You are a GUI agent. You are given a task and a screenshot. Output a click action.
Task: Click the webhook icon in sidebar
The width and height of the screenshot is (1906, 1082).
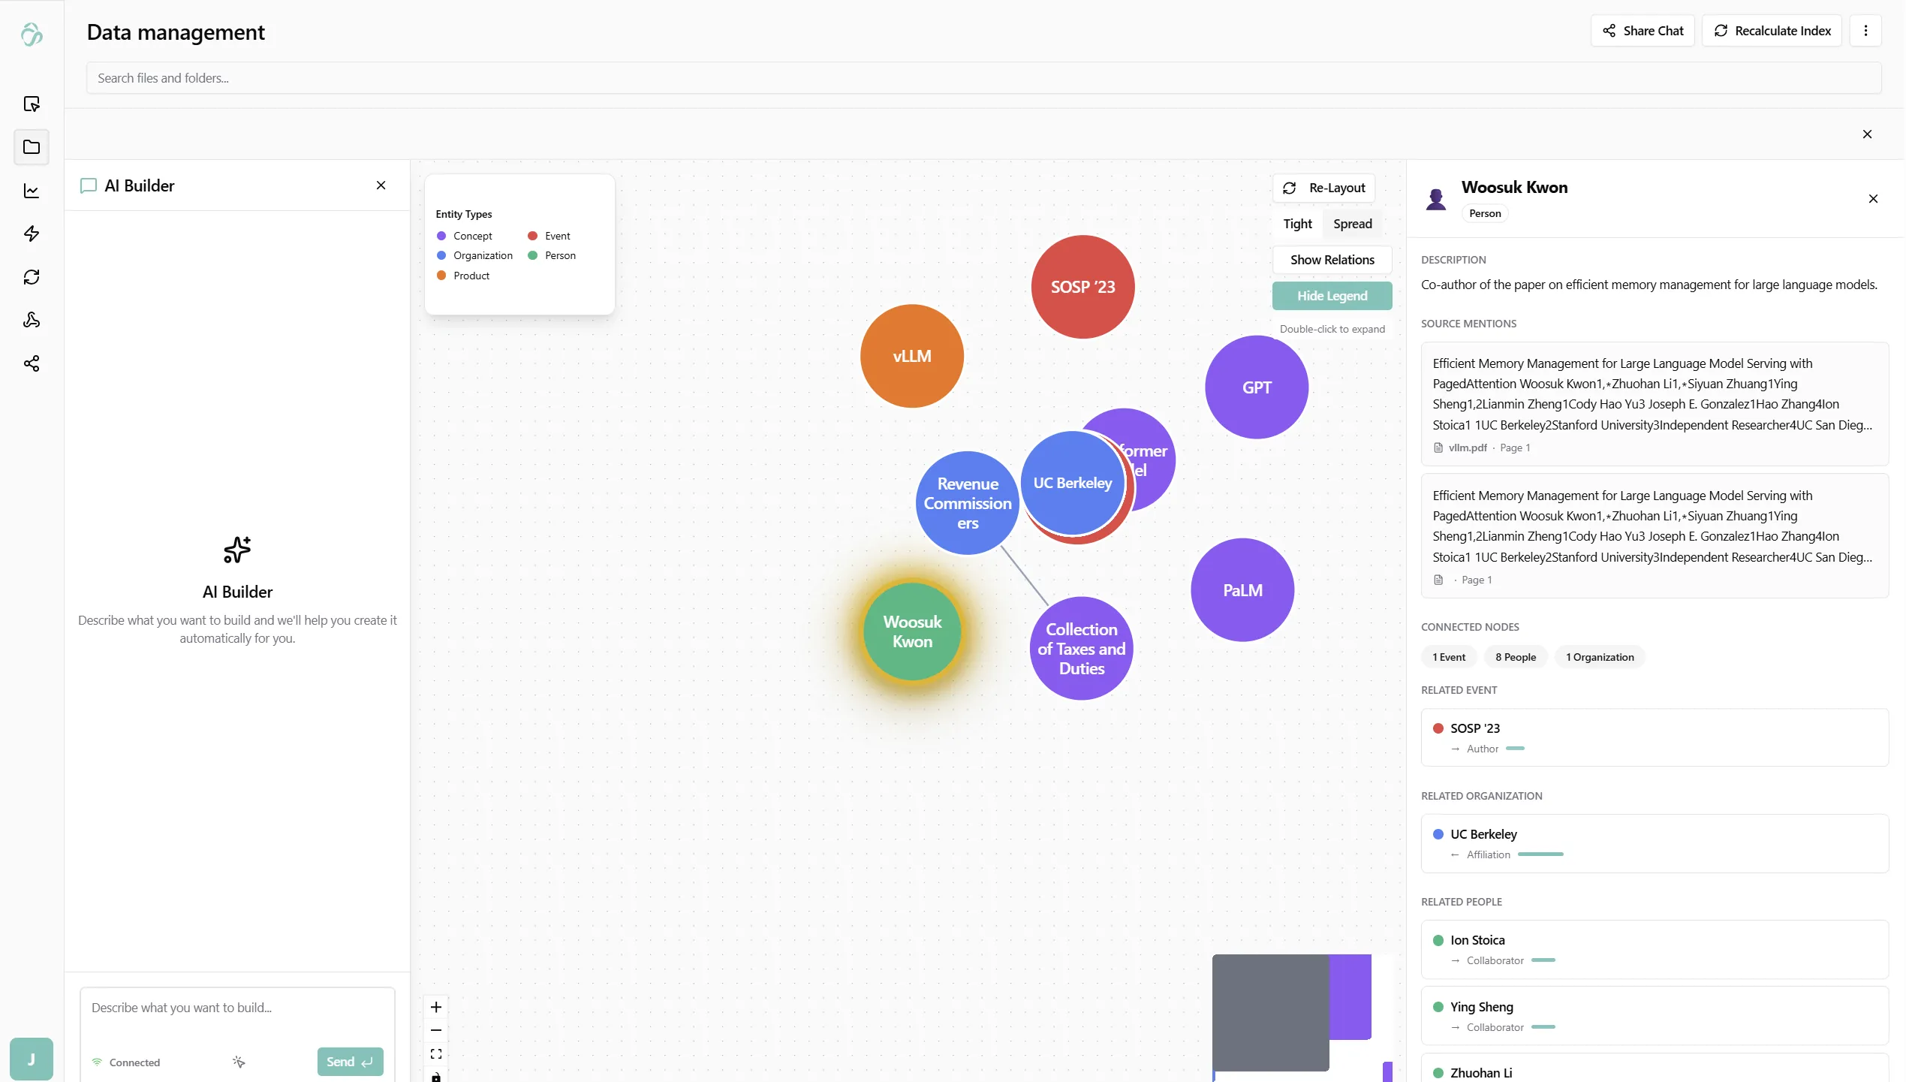32,321
